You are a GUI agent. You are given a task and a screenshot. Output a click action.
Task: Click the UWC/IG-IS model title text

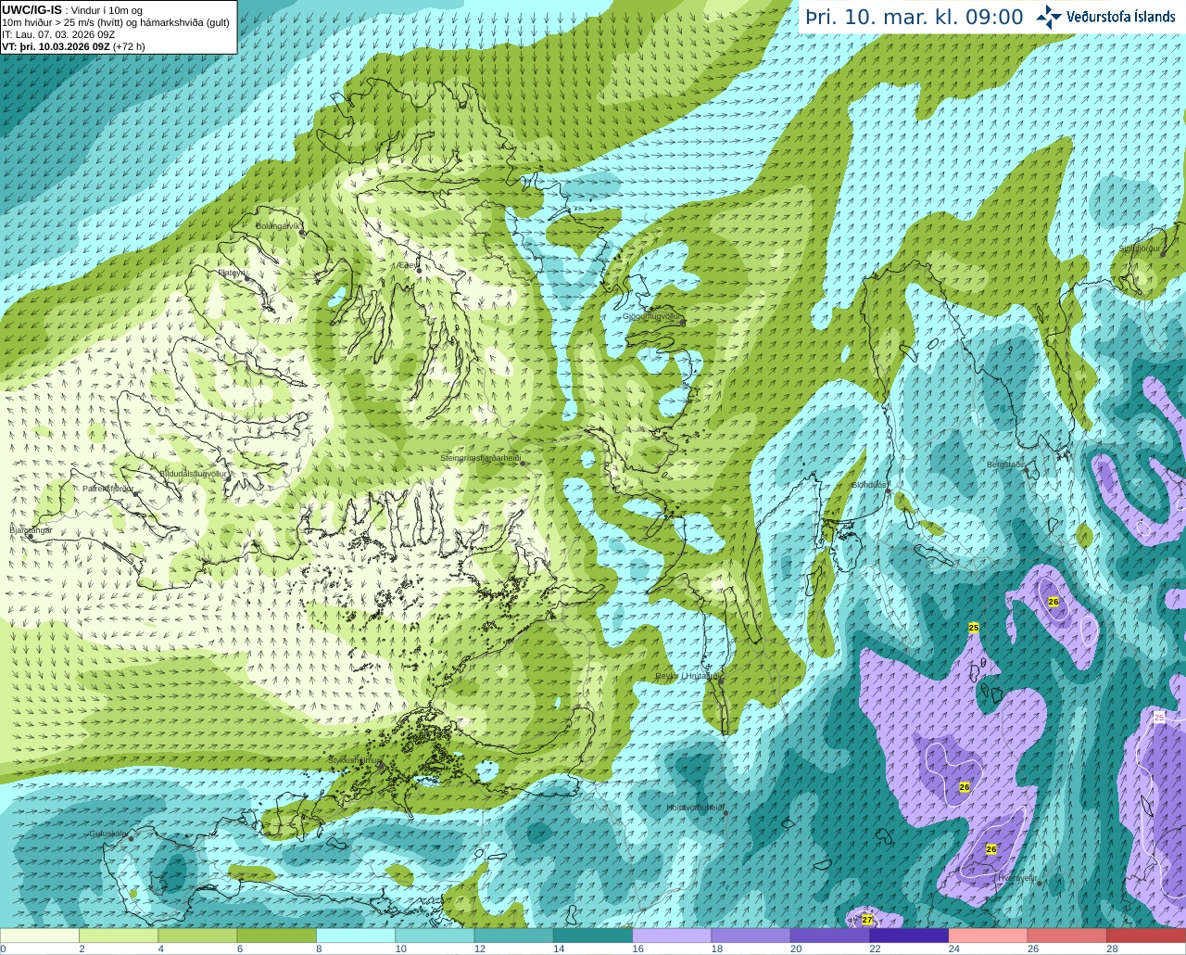[32, 9]
